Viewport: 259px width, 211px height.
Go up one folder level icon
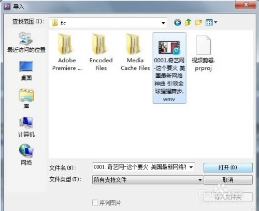pos(188,22)
